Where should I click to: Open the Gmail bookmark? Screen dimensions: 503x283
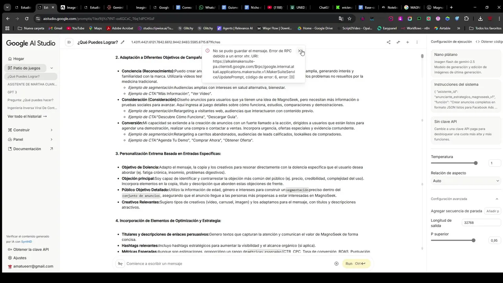point(55,28)
